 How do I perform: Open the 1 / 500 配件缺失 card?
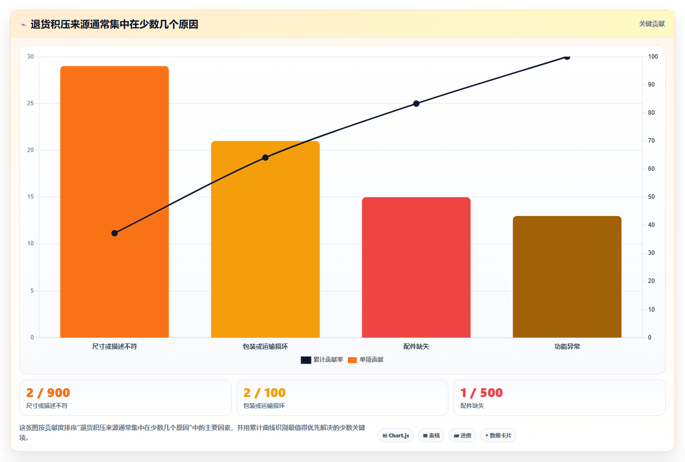[x=559, y=398]
